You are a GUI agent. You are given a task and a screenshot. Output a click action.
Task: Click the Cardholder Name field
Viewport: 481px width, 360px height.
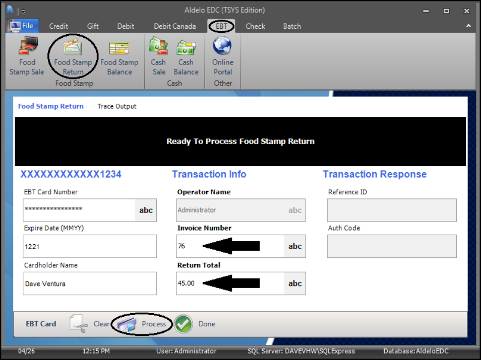90,283
